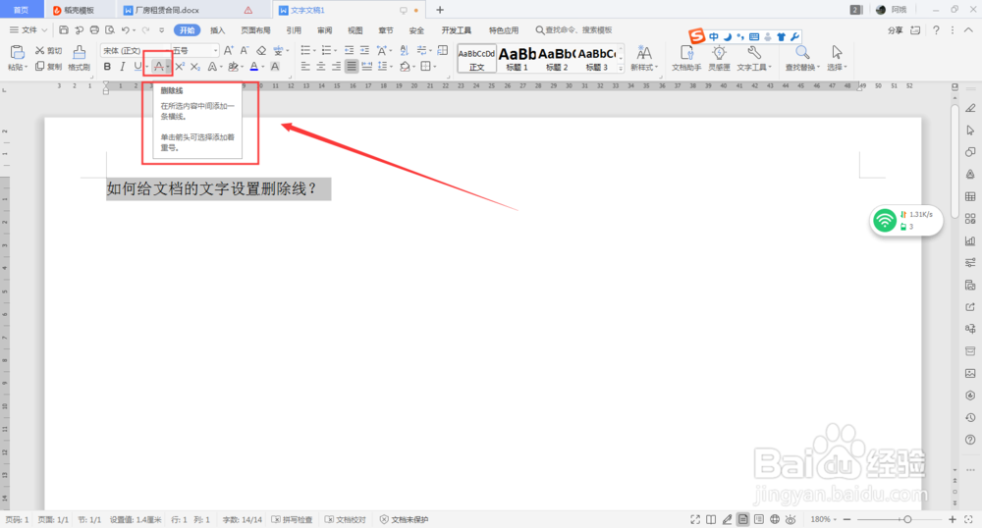Open bullet list dropdown
The height and width of the screenshot is (528, 982).
[x=314, y=50]
